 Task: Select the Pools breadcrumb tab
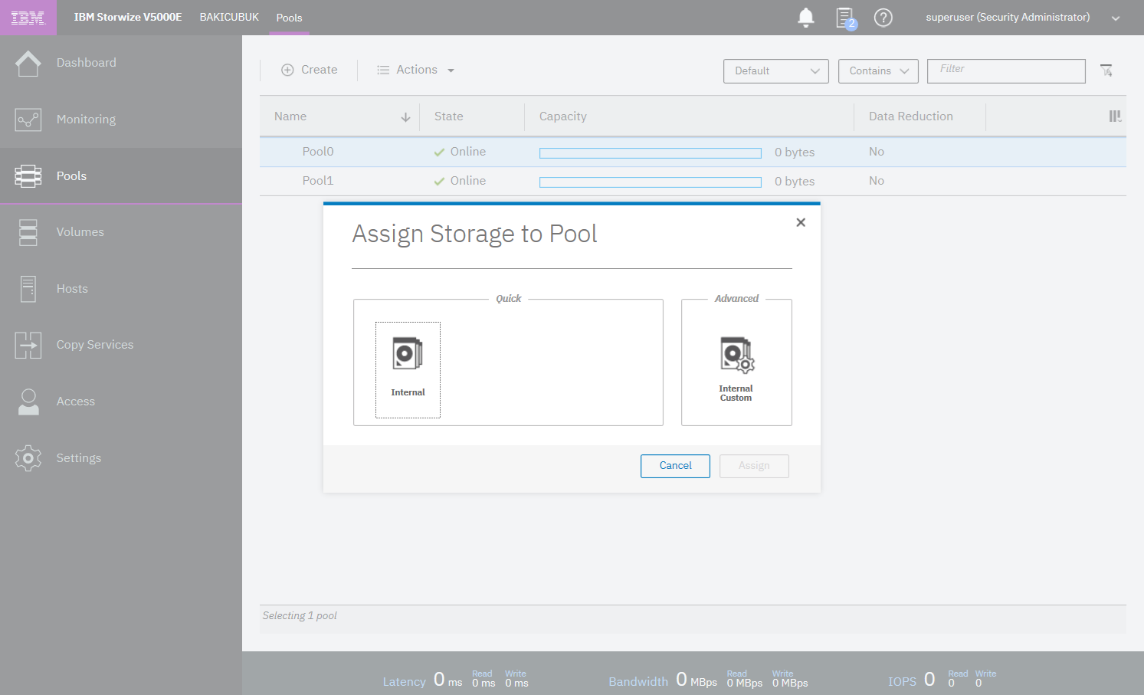289,18
